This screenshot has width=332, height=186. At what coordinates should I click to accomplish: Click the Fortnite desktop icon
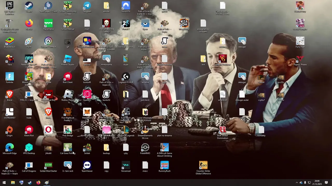(10, 78)
